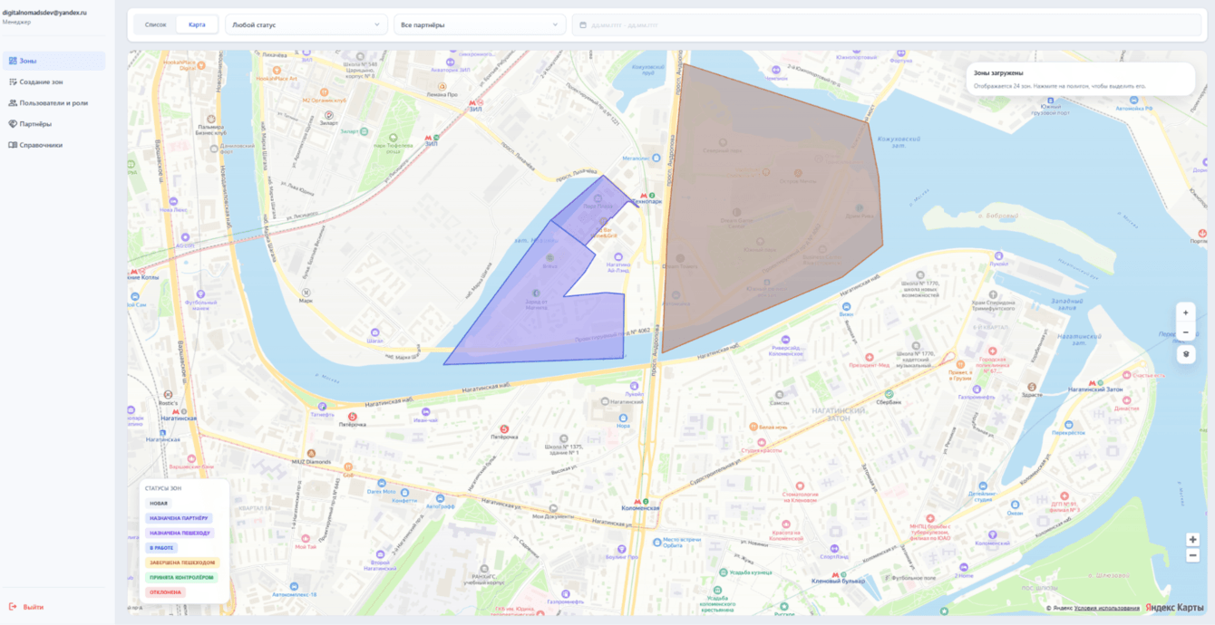This screenshot has width=1215, height=625.
Task: Open the map layers button
Action: (x=1186, y=354)
